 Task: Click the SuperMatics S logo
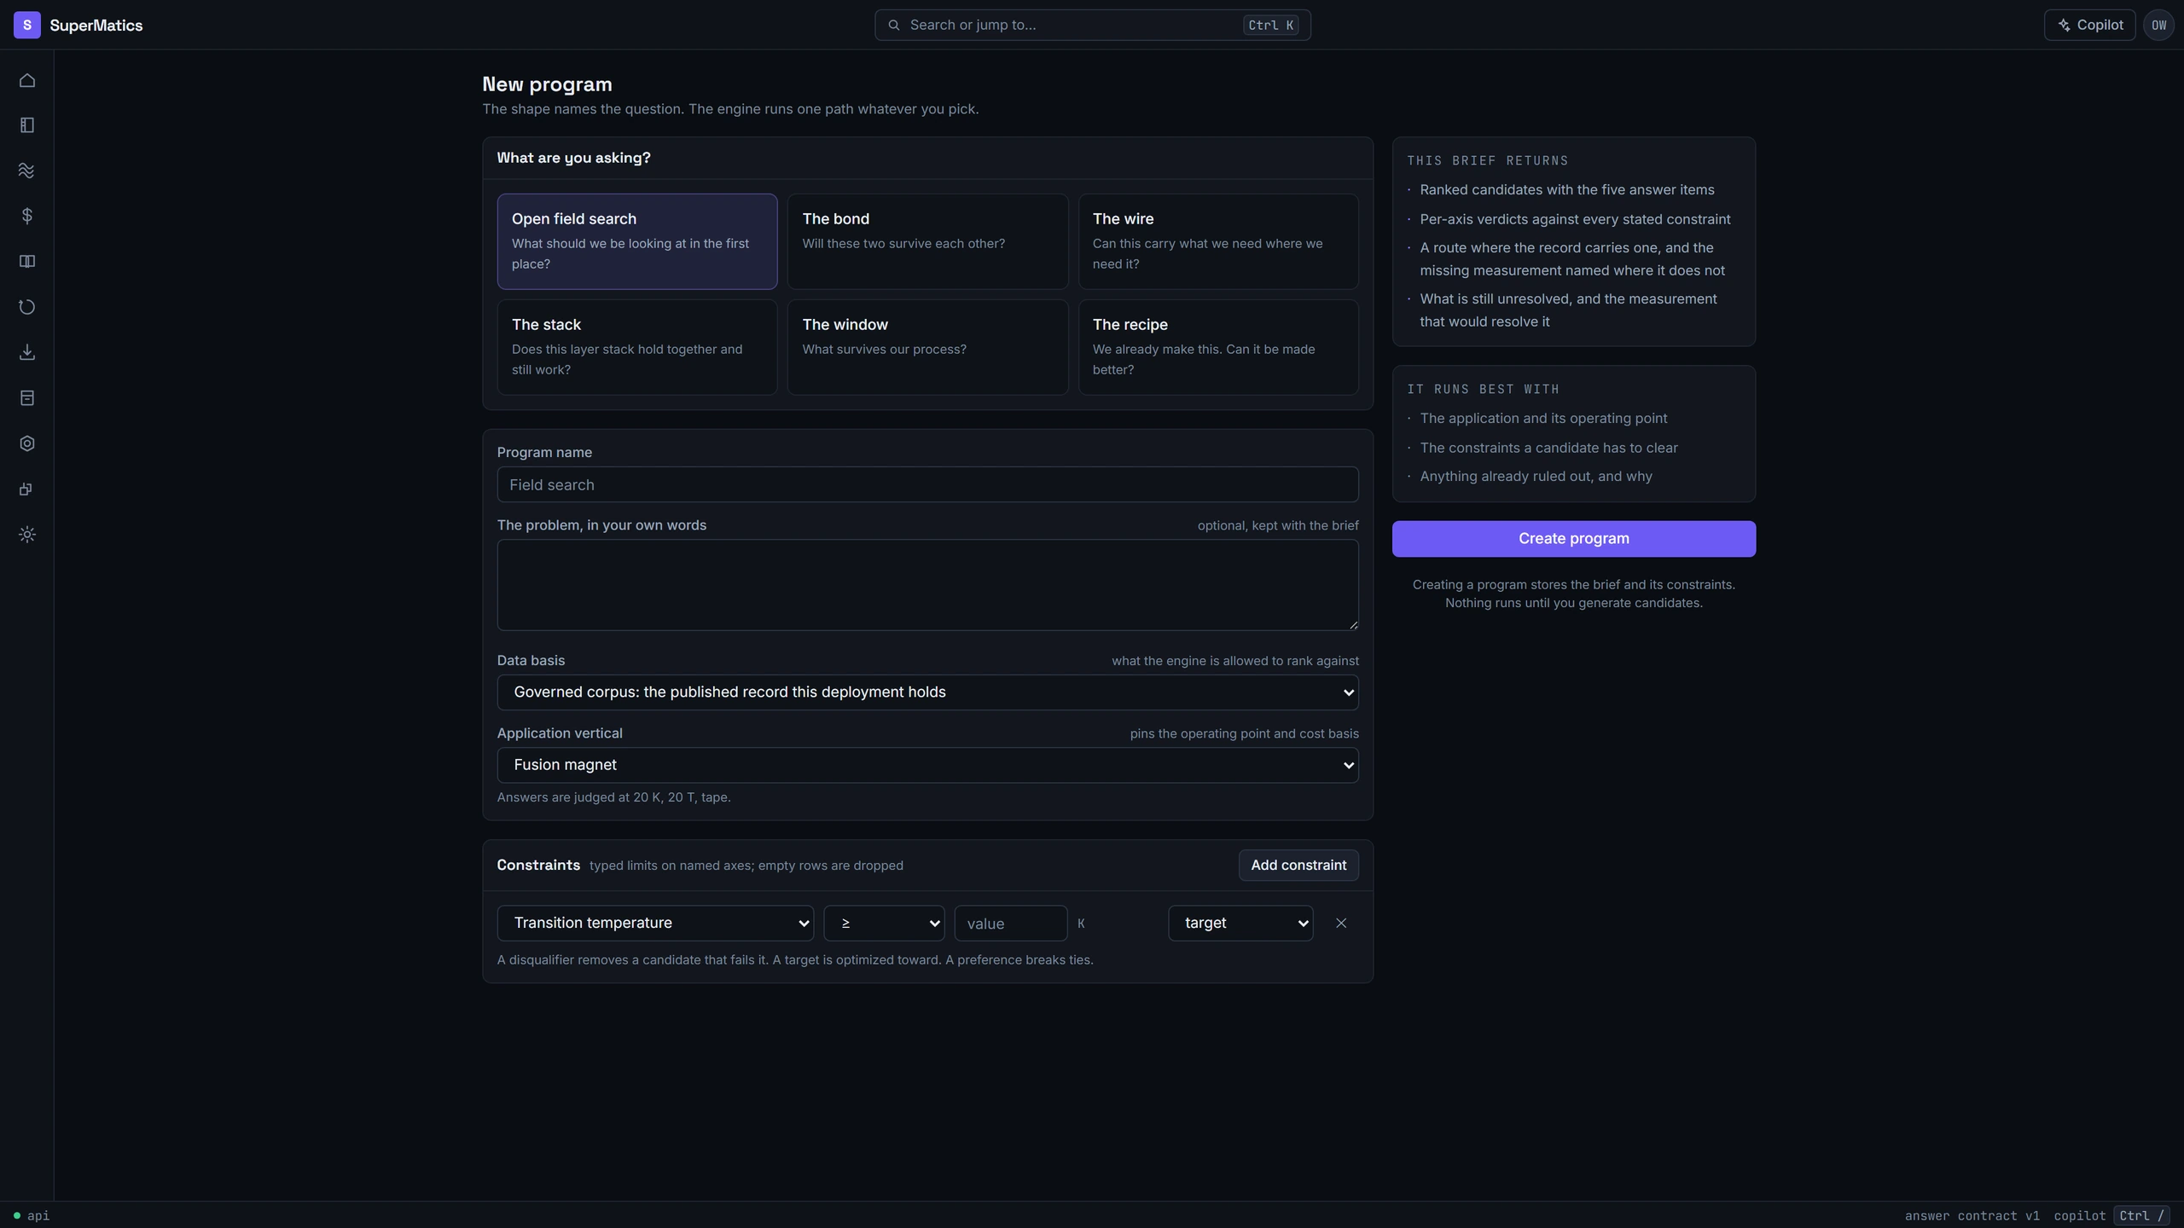point(27,25)
